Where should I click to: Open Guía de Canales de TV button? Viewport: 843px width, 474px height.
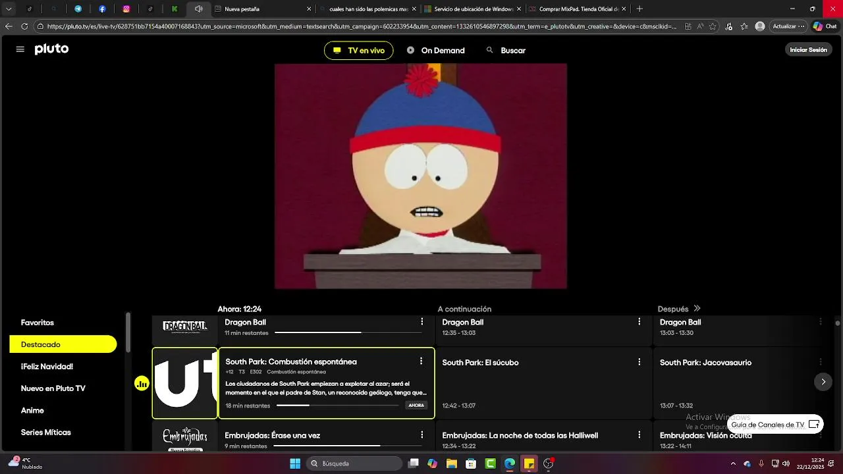click(x=775, y=425)
